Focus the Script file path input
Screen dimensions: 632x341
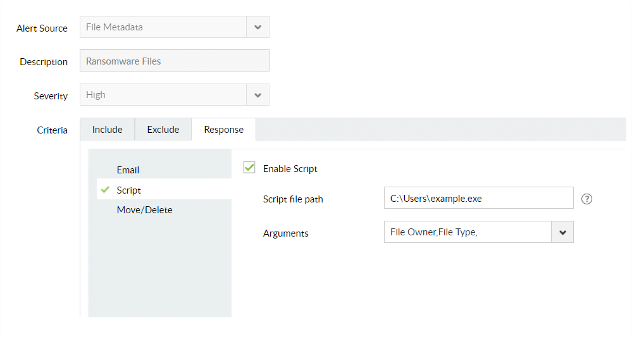[478, 198]
